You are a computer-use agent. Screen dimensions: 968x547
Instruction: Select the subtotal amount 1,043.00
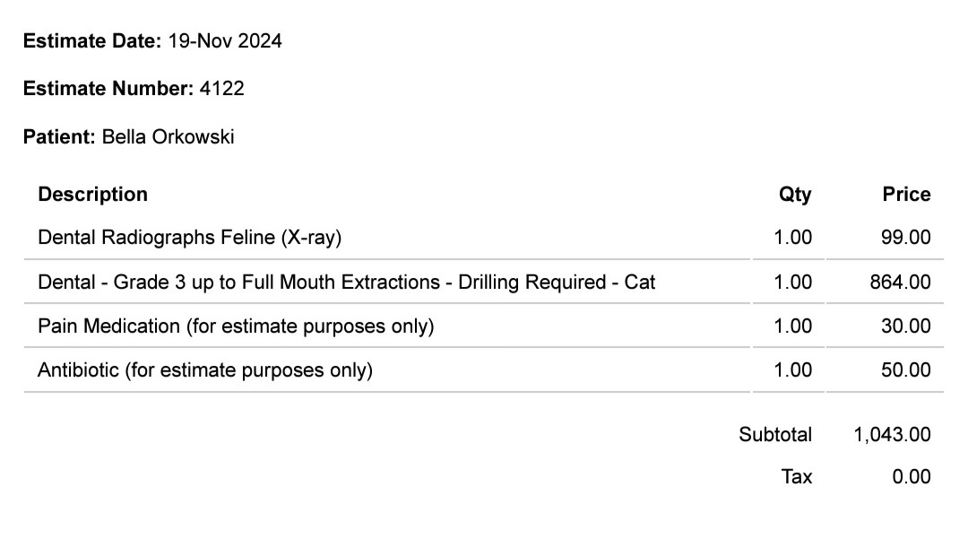point(892,435)
